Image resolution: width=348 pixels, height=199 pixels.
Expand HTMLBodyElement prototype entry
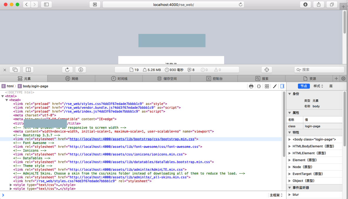(290, 146)
